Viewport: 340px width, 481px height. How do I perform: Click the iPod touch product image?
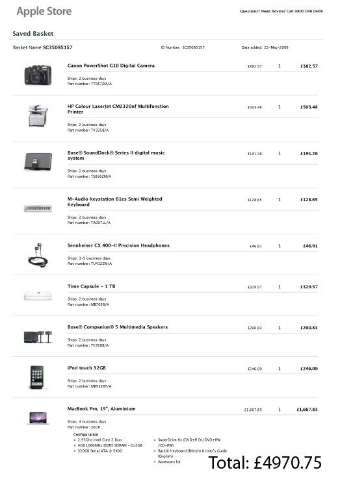[37, 378]
